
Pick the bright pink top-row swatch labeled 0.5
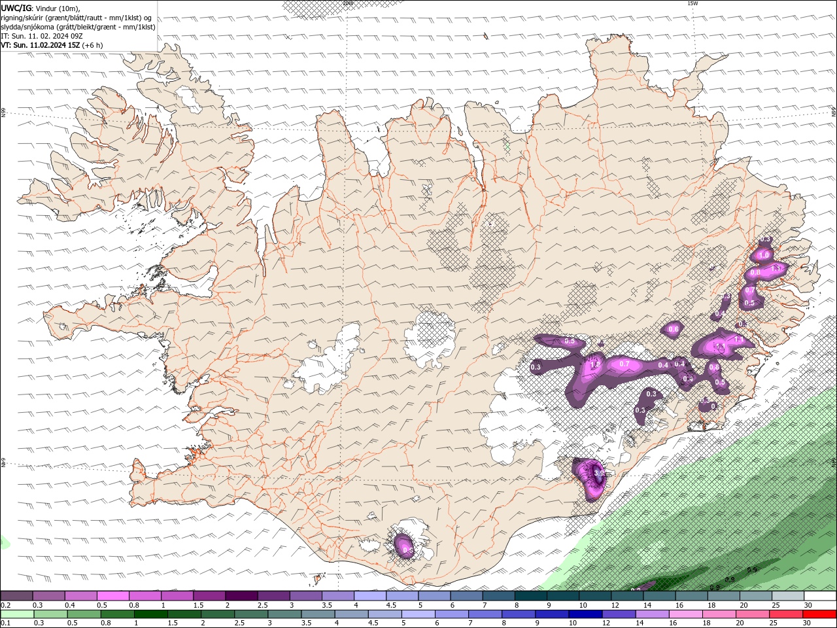[x=112, y=596]
